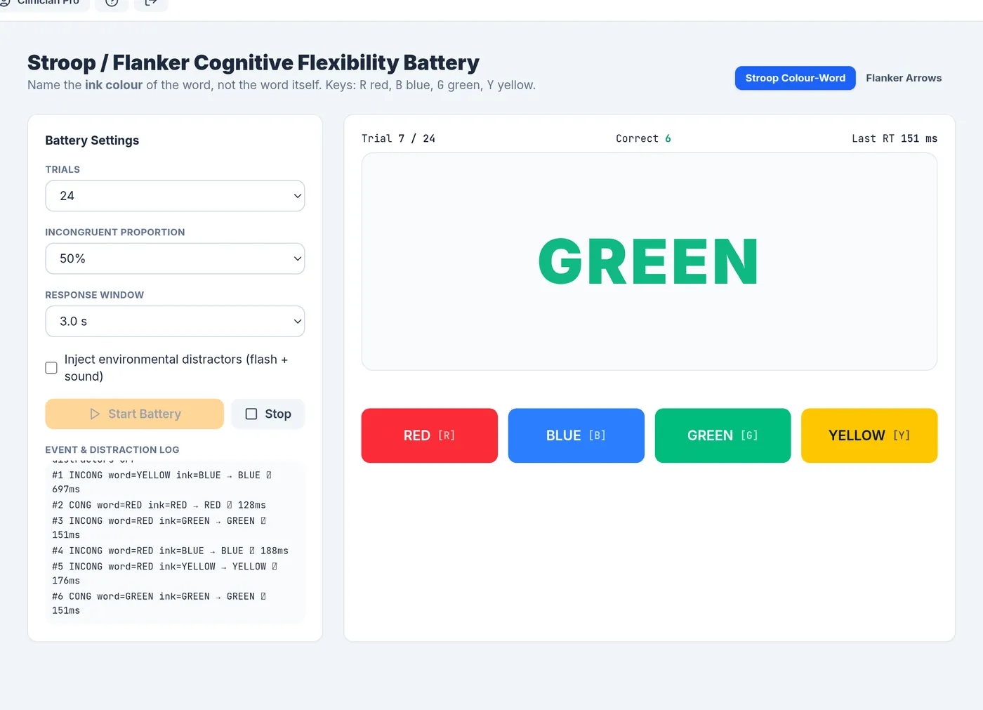
Task: Select log entry #5 INCONG word=RED ink=YELLOW
Action: [175, 573]
